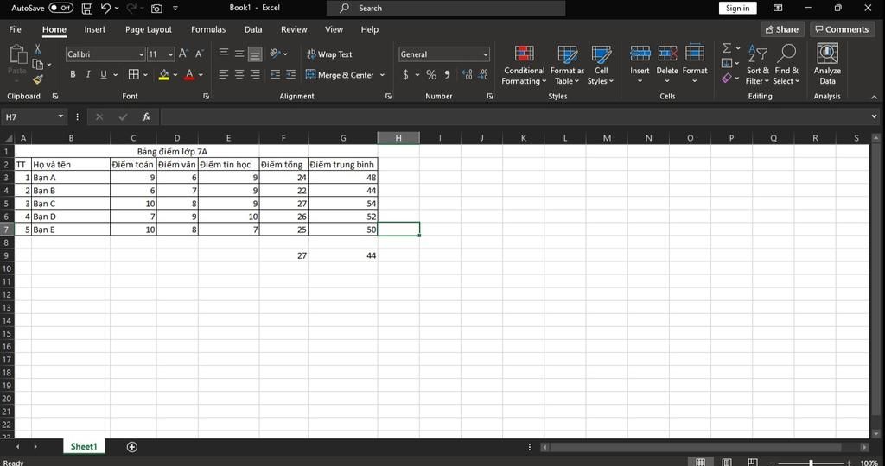Toggle Italic formatting
Screen dimensions: 885x466
click(x=88, y=74)
